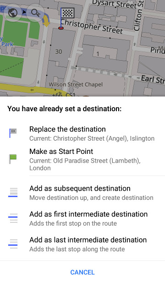Select Add as subsequent destination
Image resolution: width=165 pixels, height=283 pixels.
point(82,193)
